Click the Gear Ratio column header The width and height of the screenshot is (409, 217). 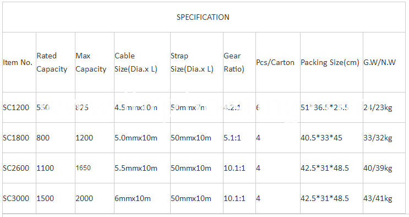tap(234, 62)
